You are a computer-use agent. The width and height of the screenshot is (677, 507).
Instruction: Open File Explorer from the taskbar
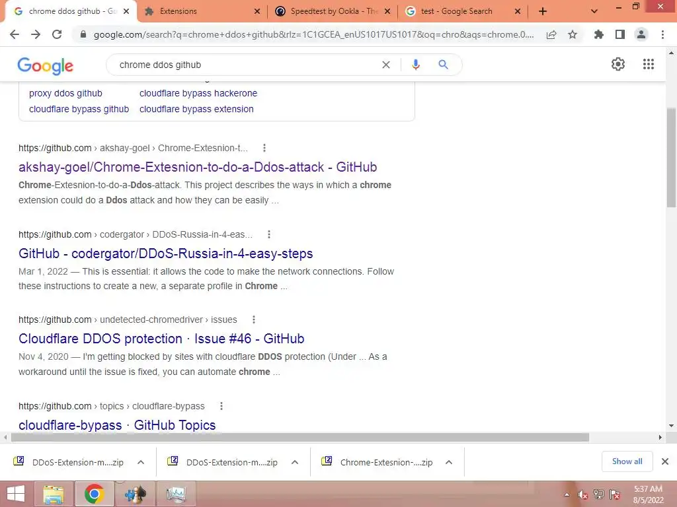click(x=53, y=494)
